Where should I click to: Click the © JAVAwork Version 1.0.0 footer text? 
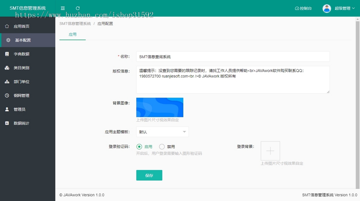click(x=82, y=195)
